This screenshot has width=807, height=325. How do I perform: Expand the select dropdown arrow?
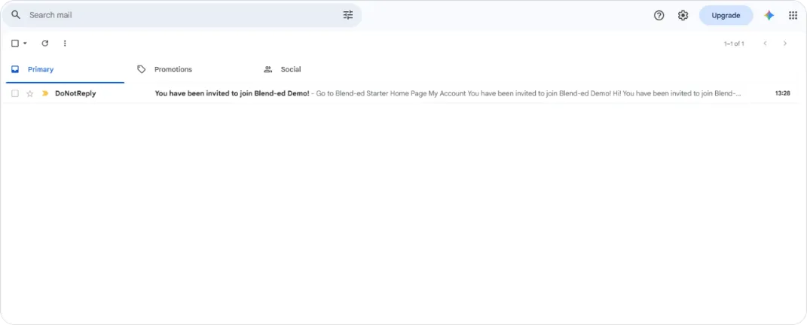pyautogui.click(x=25, y=43)
